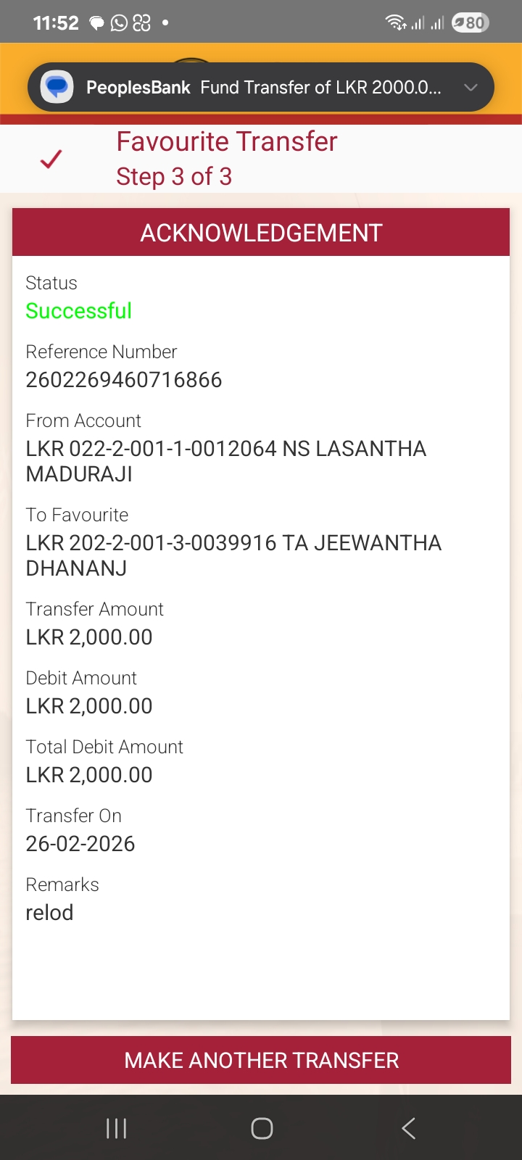Tap the Android home navigation icon

coord(262,1128)
